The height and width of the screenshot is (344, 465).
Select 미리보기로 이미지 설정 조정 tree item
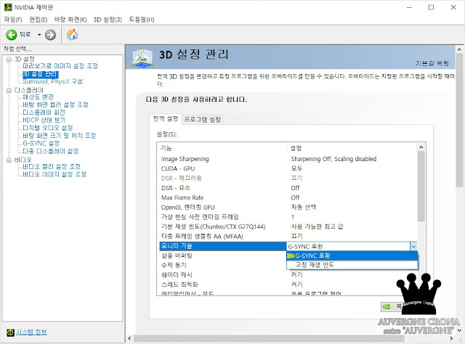point(60,66)
